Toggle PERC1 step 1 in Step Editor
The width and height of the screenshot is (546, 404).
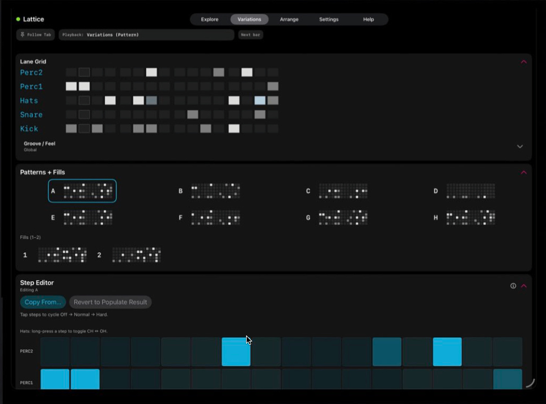pyautogui.click(x=55, y=379)
